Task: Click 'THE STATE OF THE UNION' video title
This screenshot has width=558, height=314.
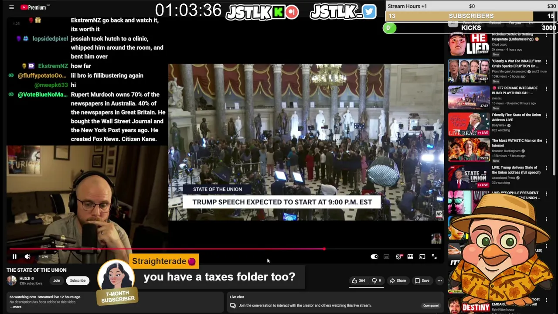Action: 37,270
